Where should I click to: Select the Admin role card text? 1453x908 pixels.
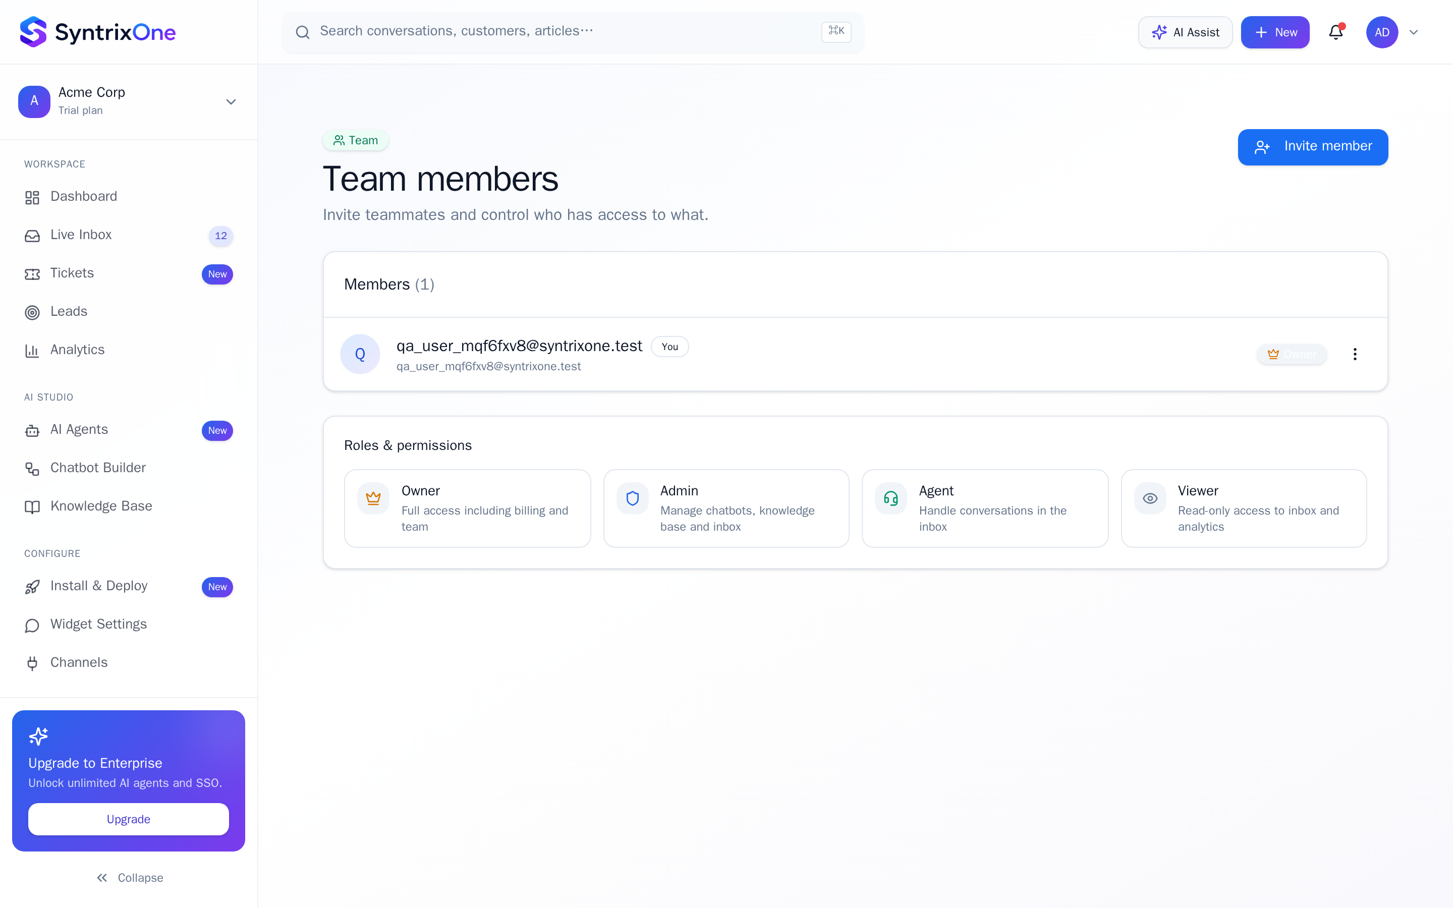[737, 508]
